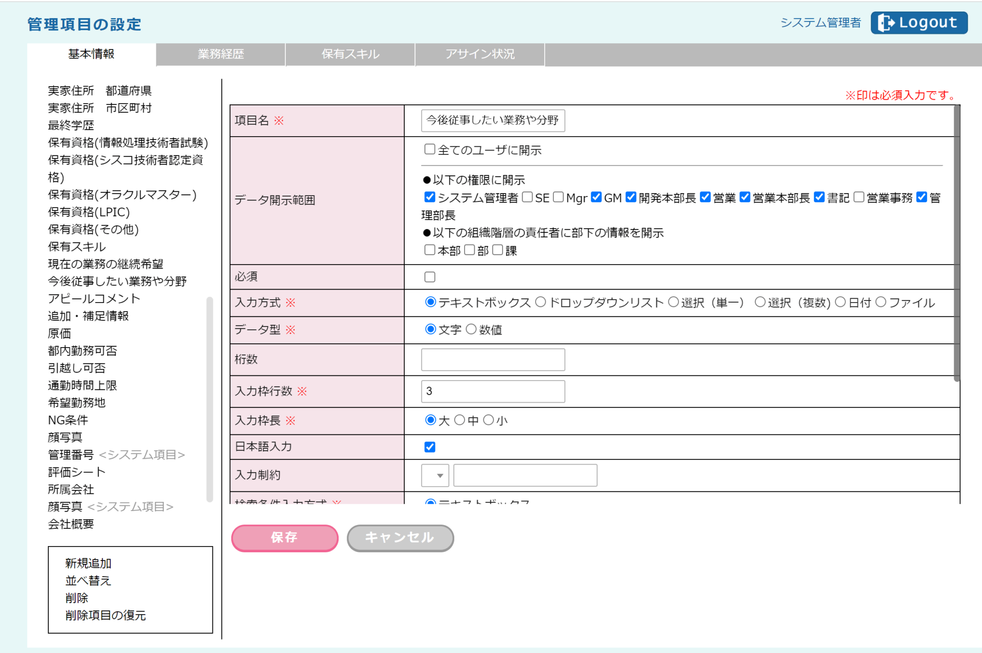
Task: Select ドロップダウンリスト input method radio
Action: (x=540, y=302)
